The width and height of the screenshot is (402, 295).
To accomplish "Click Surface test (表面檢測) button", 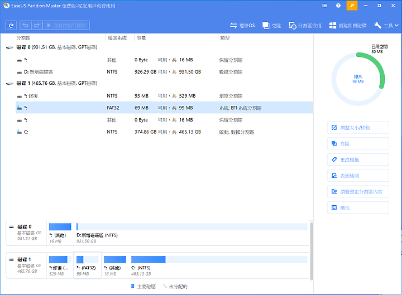I will coord(358,176).
